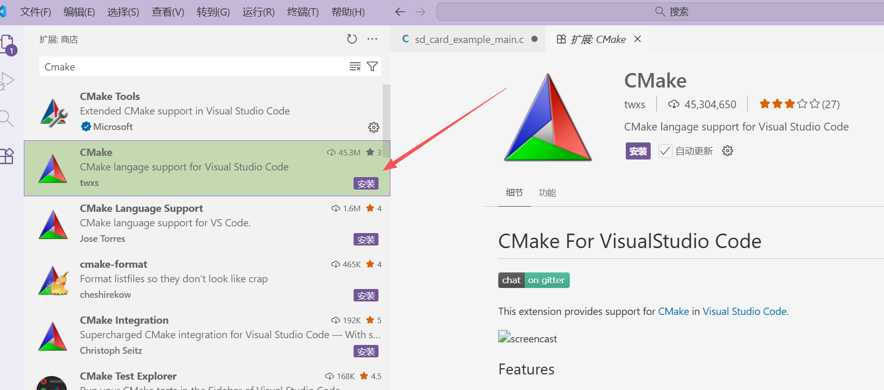Click the large CMake logo on details page
Image resolution: width=884 pixels, height=390 pixels.
[x=548, y=117]
